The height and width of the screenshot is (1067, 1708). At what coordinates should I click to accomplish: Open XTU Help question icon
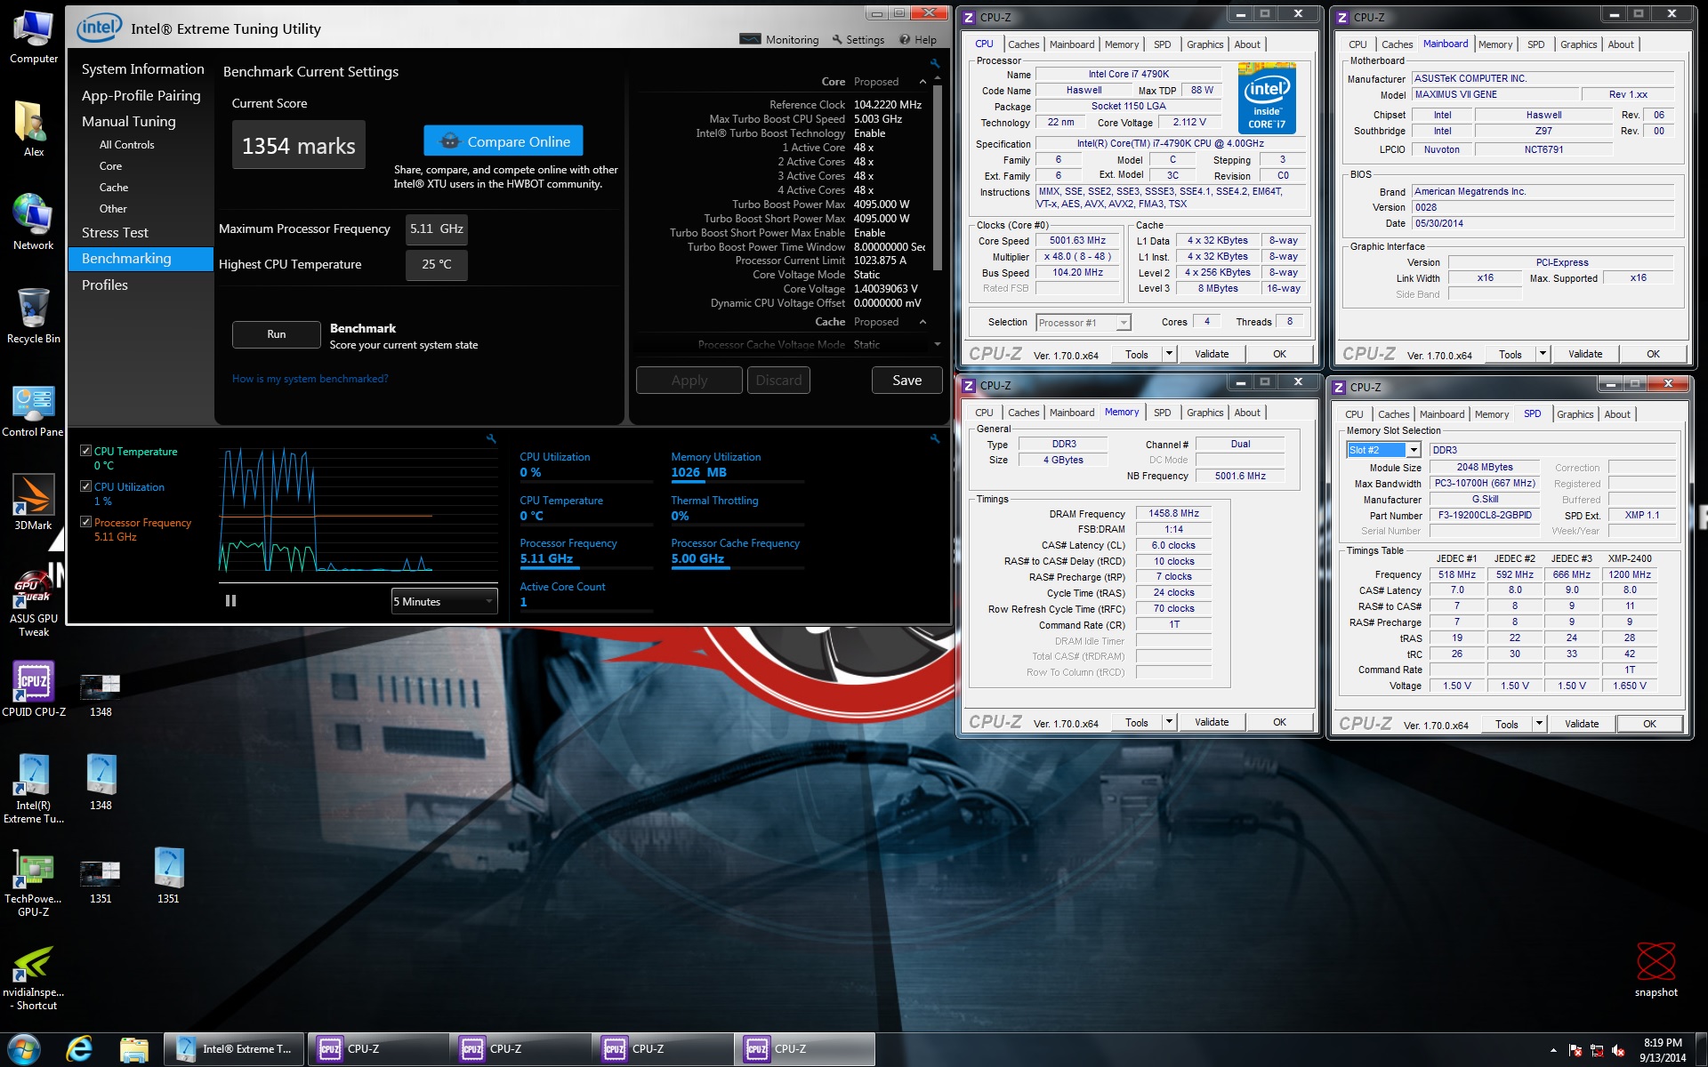(x=905, y=39)
